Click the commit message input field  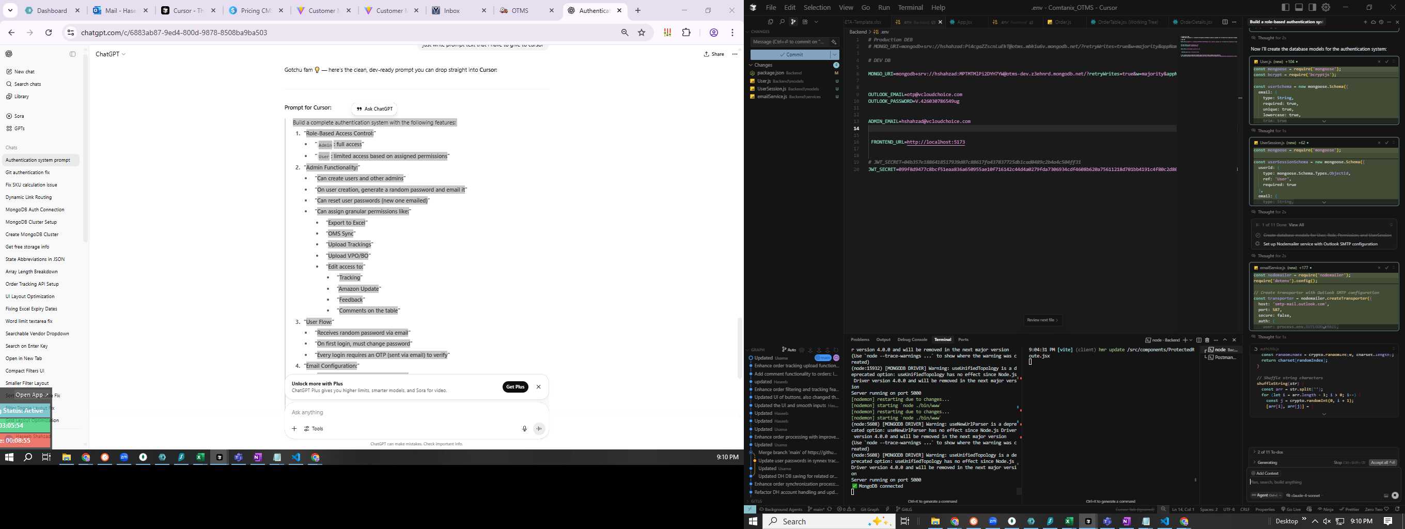point(790,42)
